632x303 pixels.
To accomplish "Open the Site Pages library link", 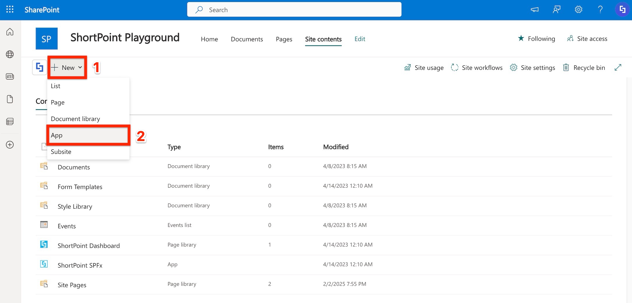I will [72, 285].
